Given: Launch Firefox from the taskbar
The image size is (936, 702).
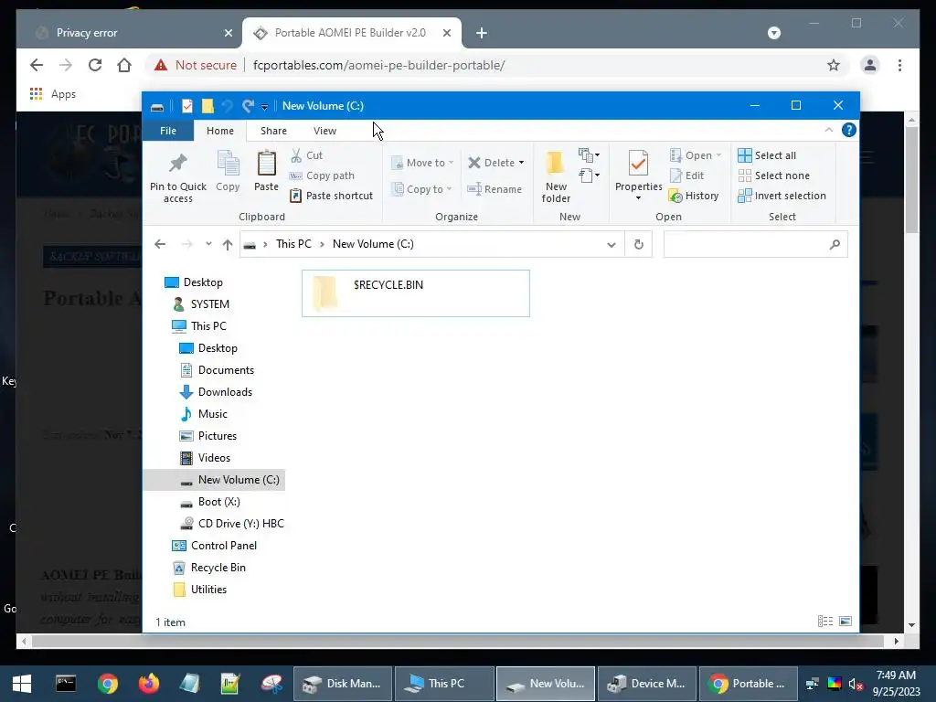Looking at the screenshot, I should click(149, 683).
